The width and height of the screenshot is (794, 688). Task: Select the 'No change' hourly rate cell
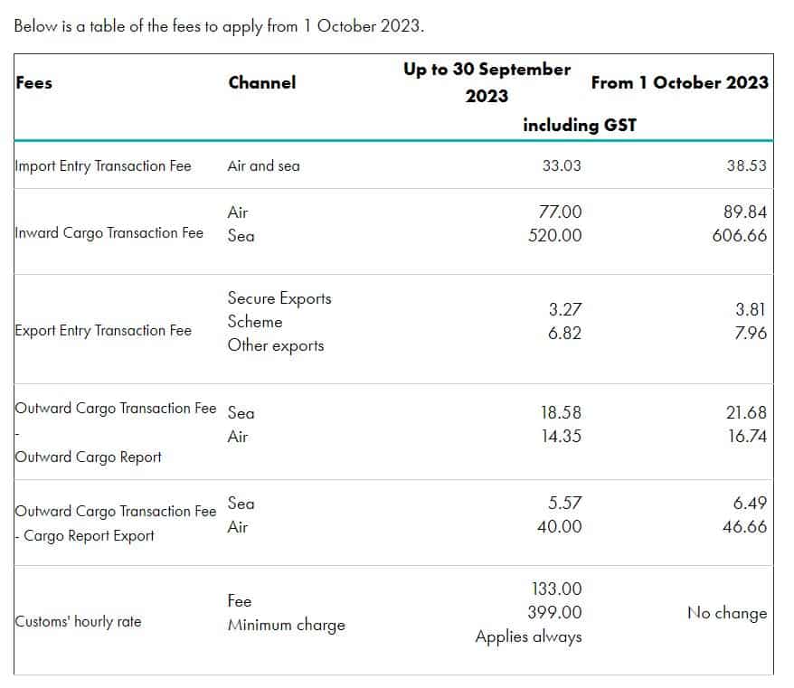pyautogui.click(x=727, y=613)
